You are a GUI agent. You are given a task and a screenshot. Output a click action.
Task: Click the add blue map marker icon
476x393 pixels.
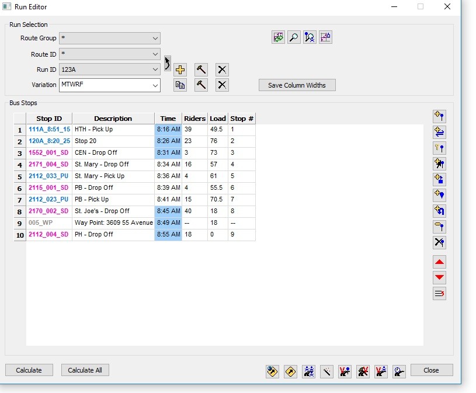439,195
